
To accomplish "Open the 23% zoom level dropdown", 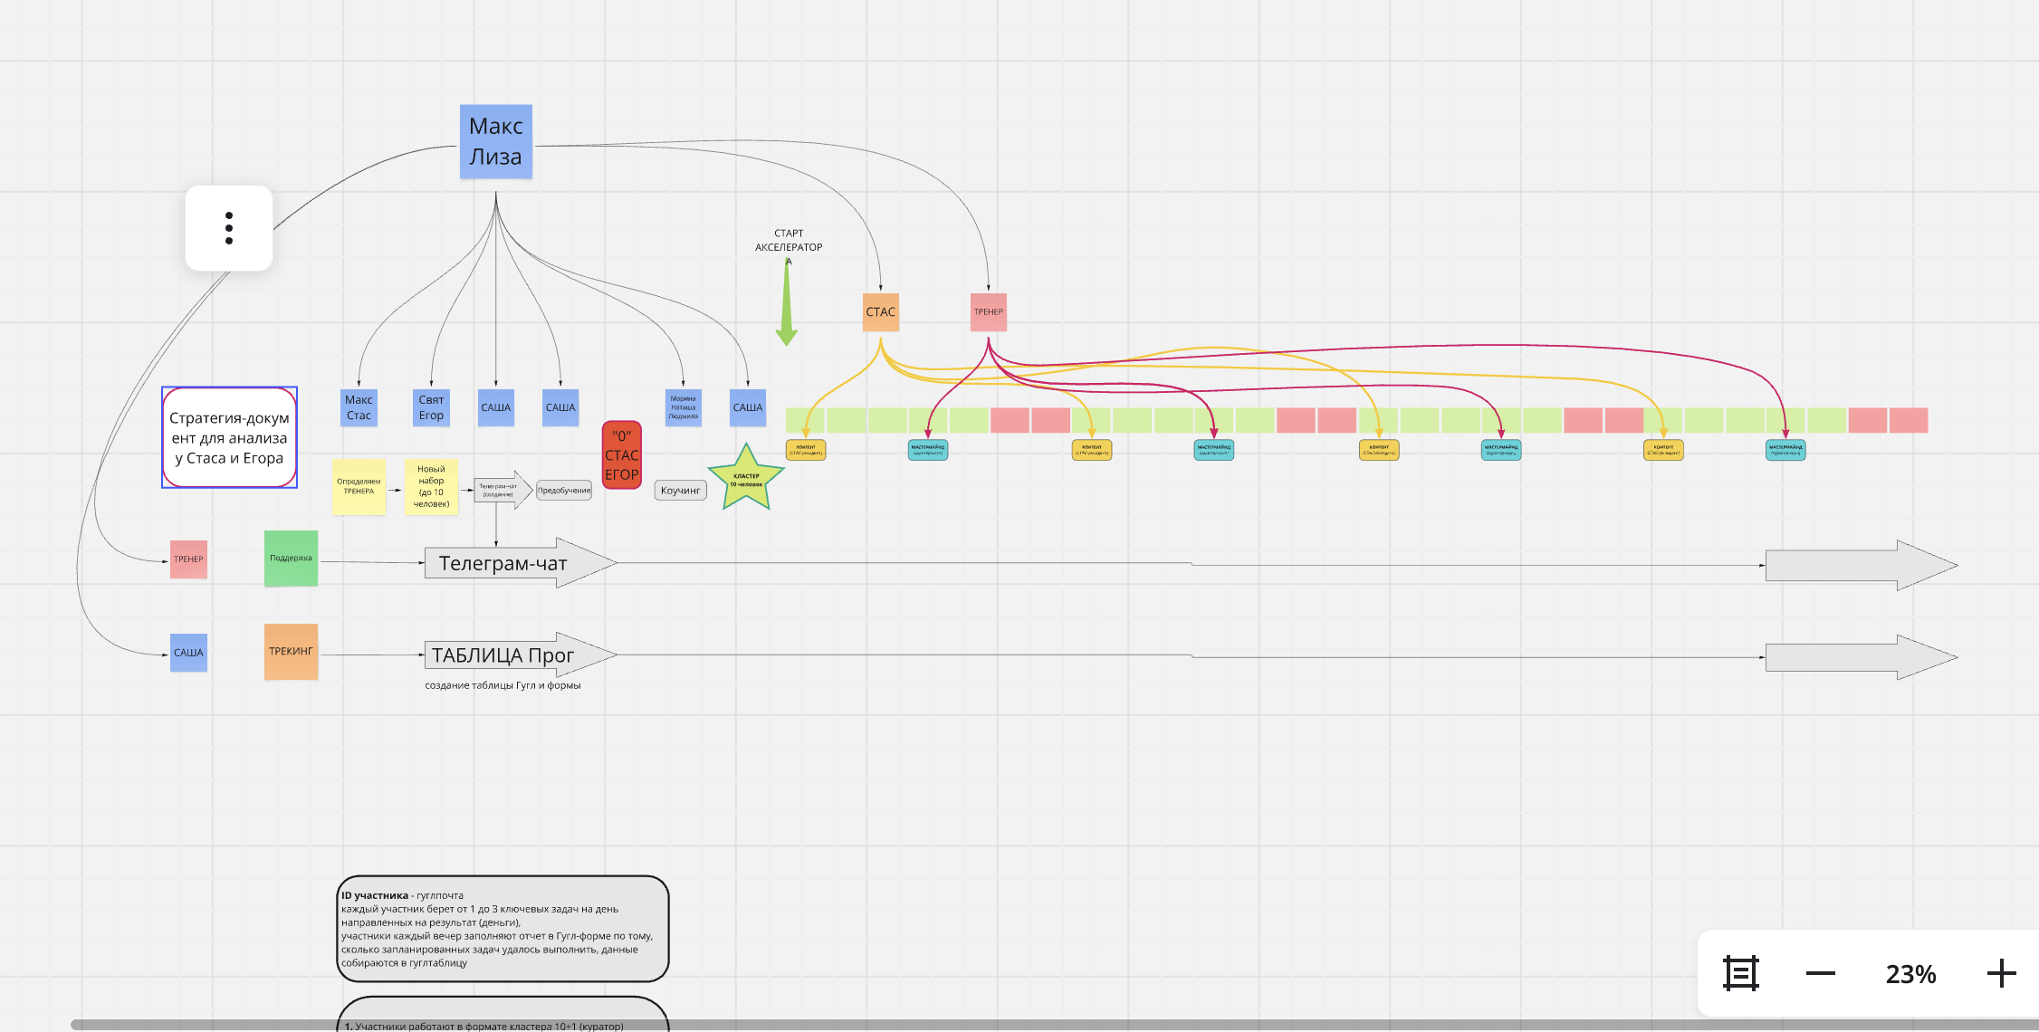I will click(x=1910, y=974).
